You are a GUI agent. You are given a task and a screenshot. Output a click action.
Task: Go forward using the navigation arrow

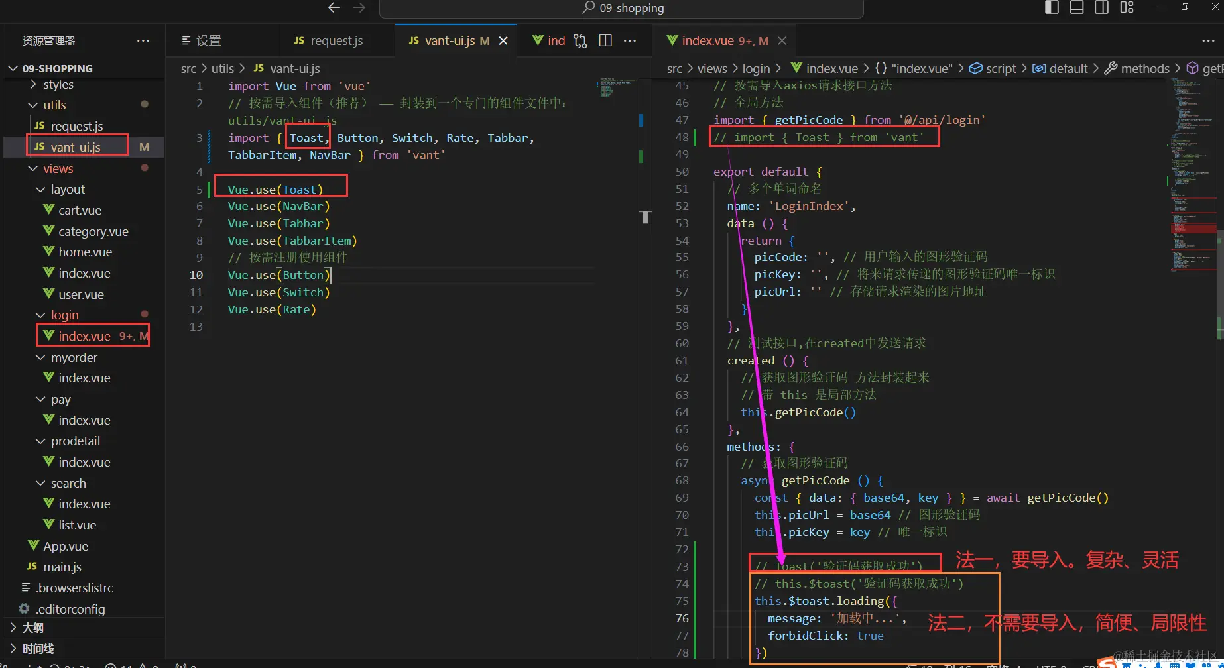(x=359, y=7)
